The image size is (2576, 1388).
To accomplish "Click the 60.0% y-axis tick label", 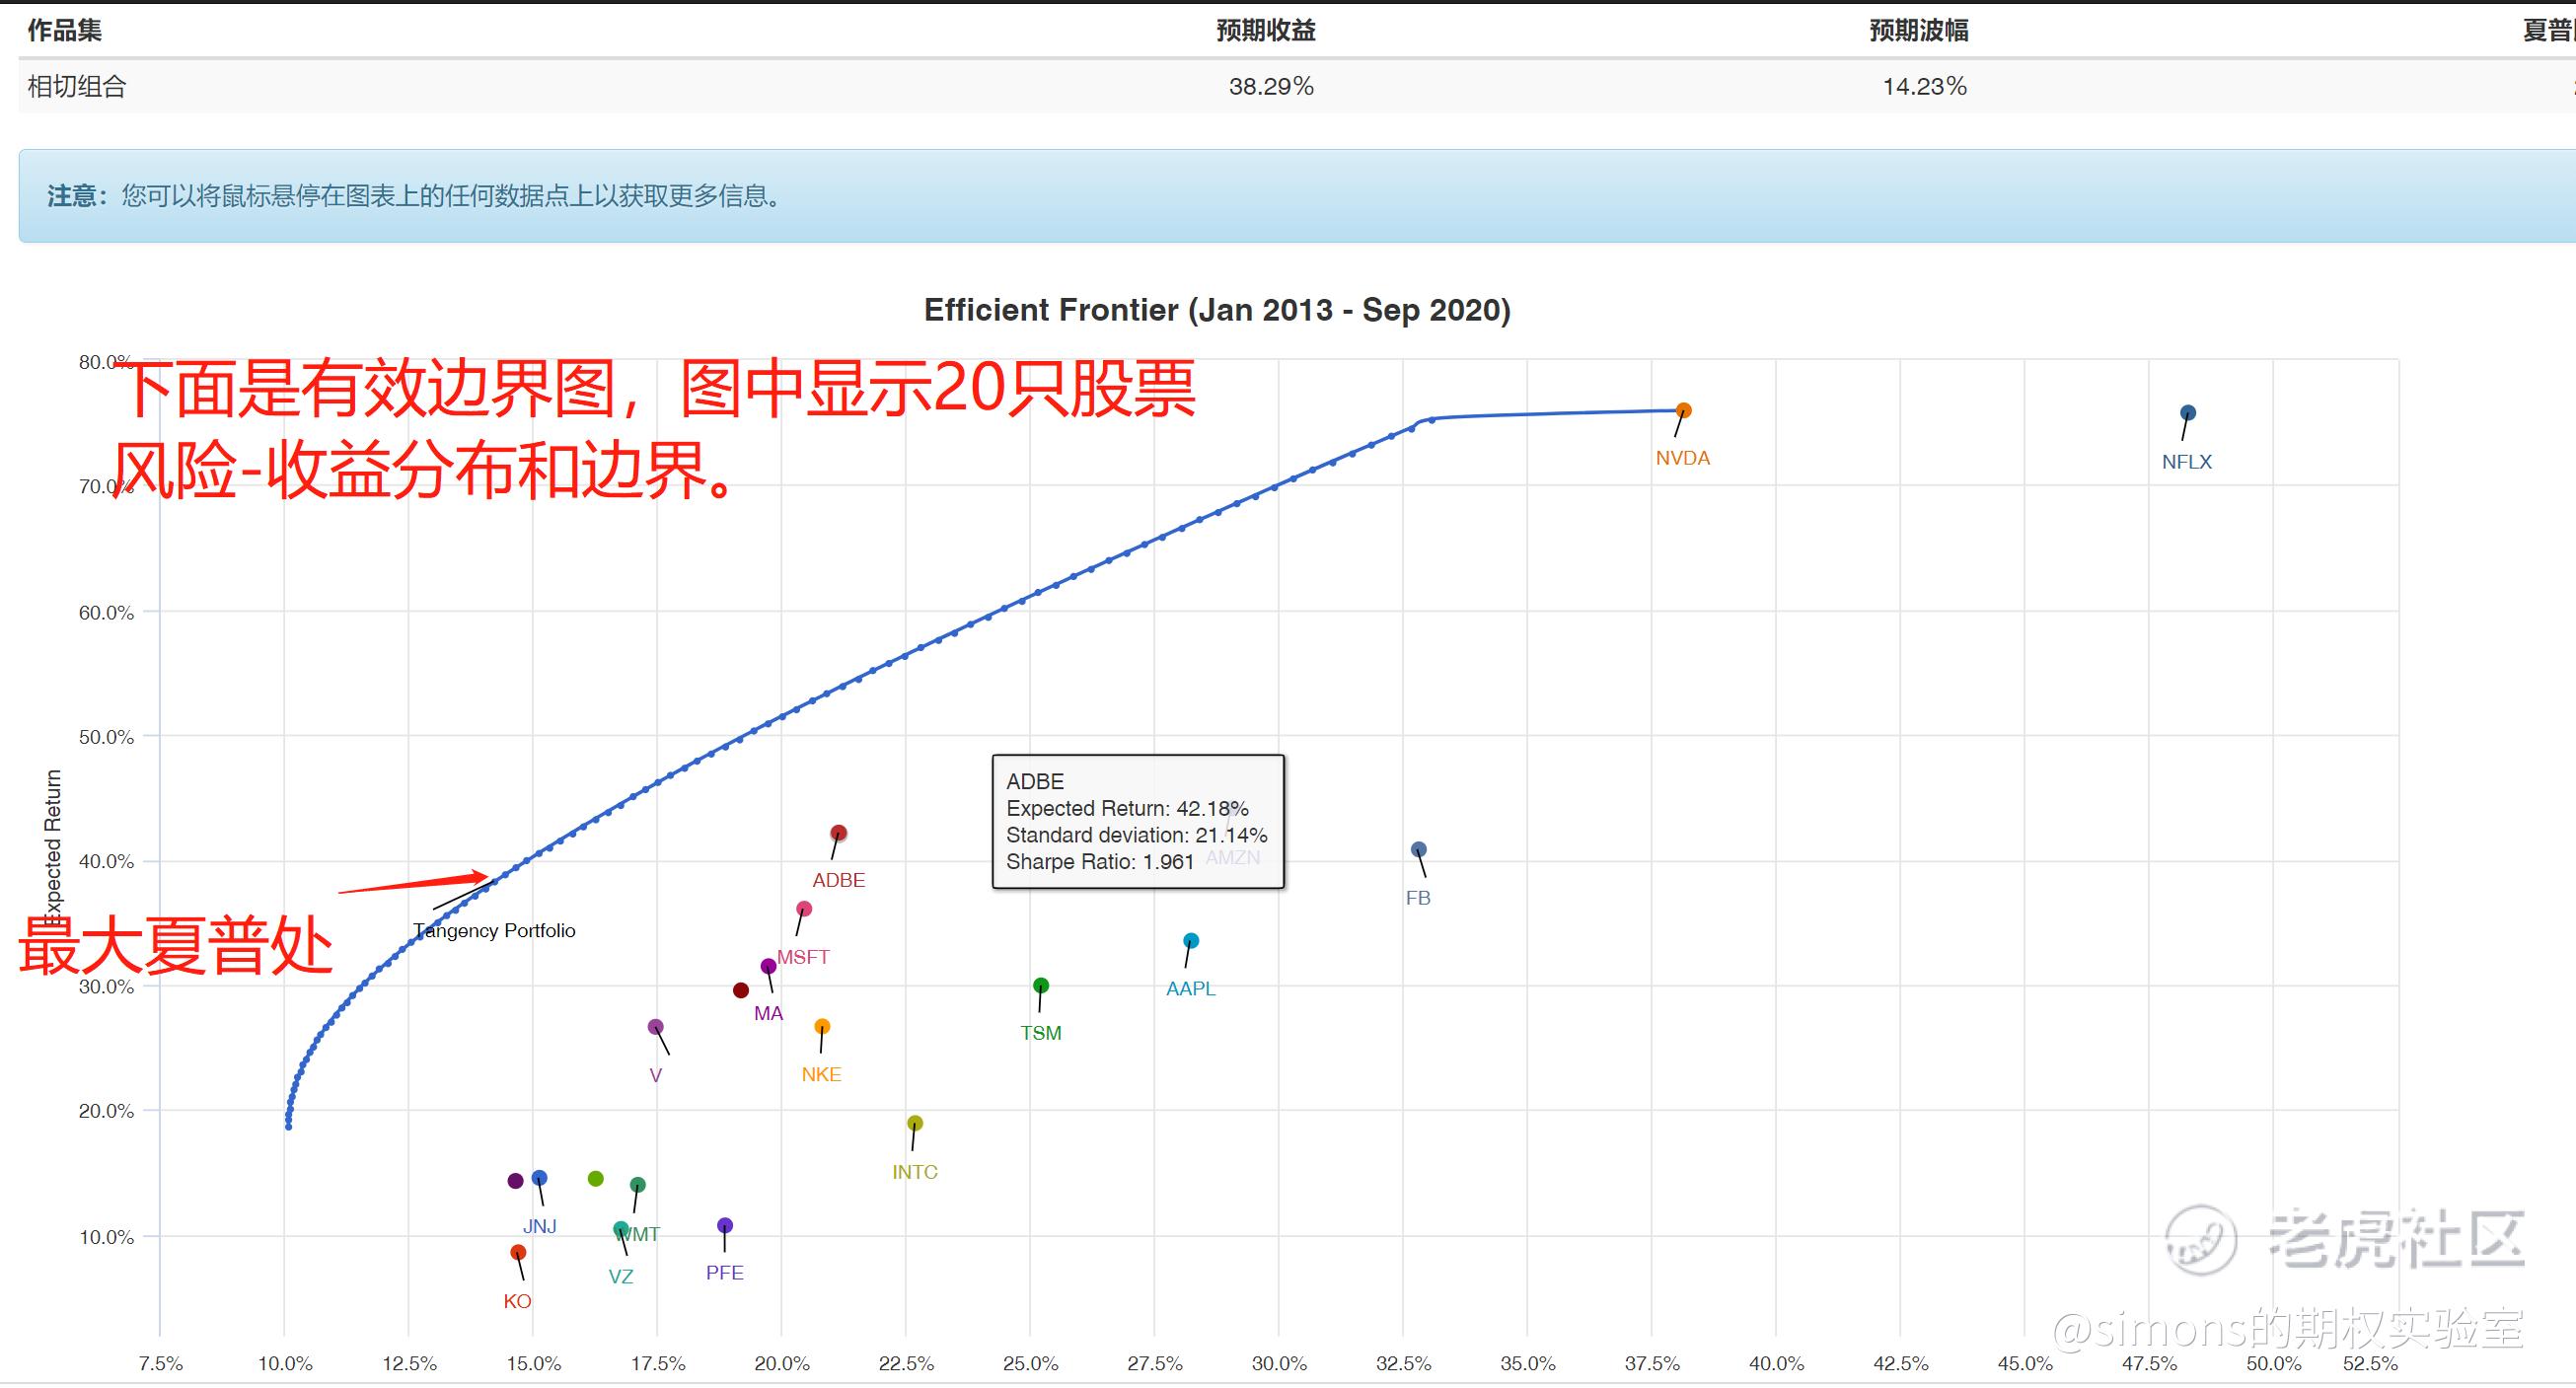I will [x=106, y=612].
